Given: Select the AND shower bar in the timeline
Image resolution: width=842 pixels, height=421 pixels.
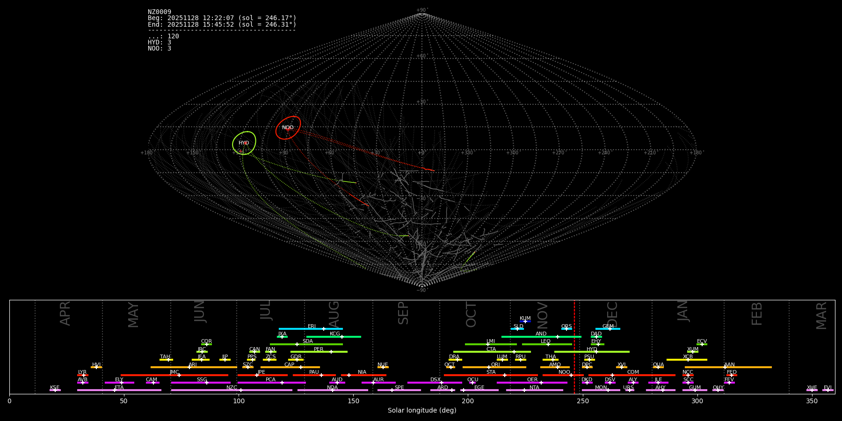Looking at the screenshot, I should tap(541, 337).
